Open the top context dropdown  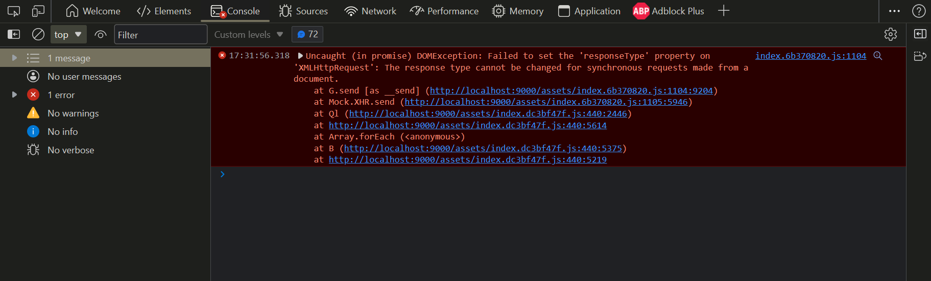68,34
